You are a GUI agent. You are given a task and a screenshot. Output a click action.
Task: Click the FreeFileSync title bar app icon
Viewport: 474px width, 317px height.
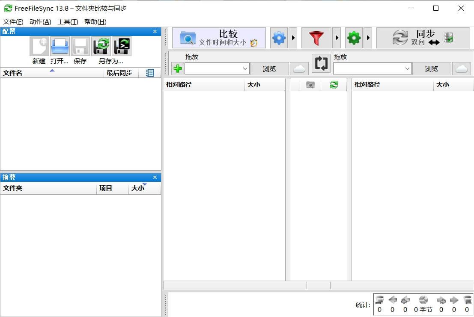pyautogui.click(x=8, y=8)
